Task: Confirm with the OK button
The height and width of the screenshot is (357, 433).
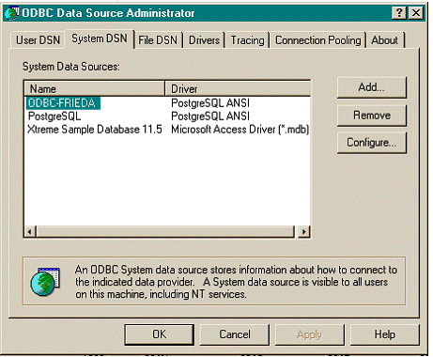Action: point(160,334)
